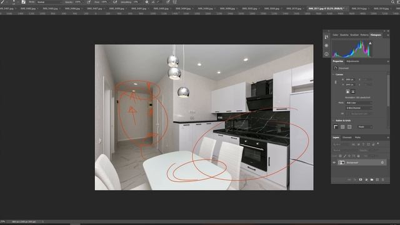Lock layer position icon
The height and width of the screenshot is (225, 400).
coord(349,156)
